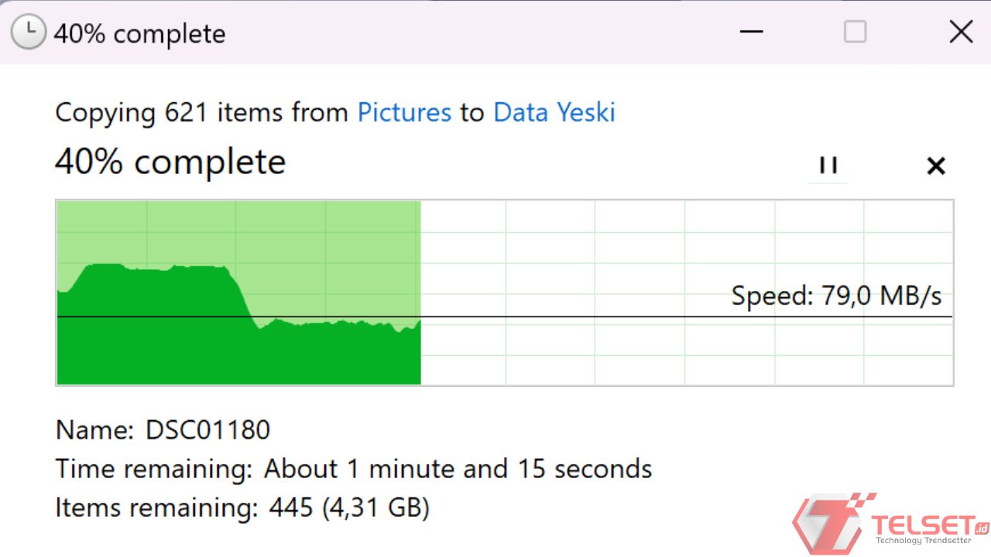Image resolution: width=991 pixels, height=557 pixels.
Task: Click the Copying 621 items text
Action: coord(201,113)
